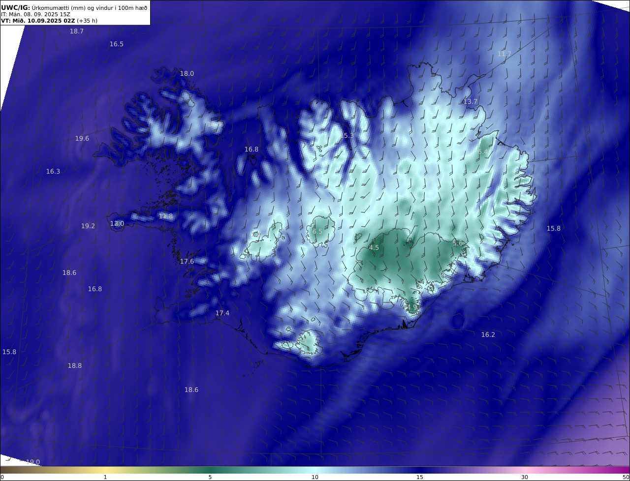Screen dimensions: 630x481
Task: Select the initial time line 'IT: Mán. 08. 09. 2025 15Z'
Action: coord(35,14)
